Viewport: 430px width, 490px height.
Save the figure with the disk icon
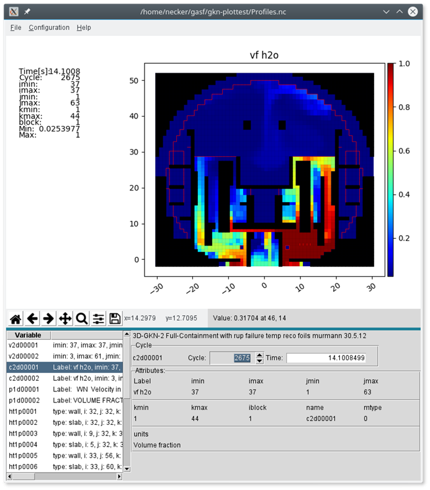tap(115, 318)
